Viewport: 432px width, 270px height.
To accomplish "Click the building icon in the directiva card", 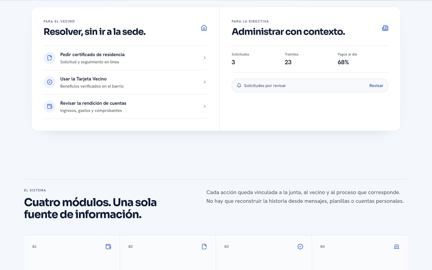I will [x=385, y=28].
